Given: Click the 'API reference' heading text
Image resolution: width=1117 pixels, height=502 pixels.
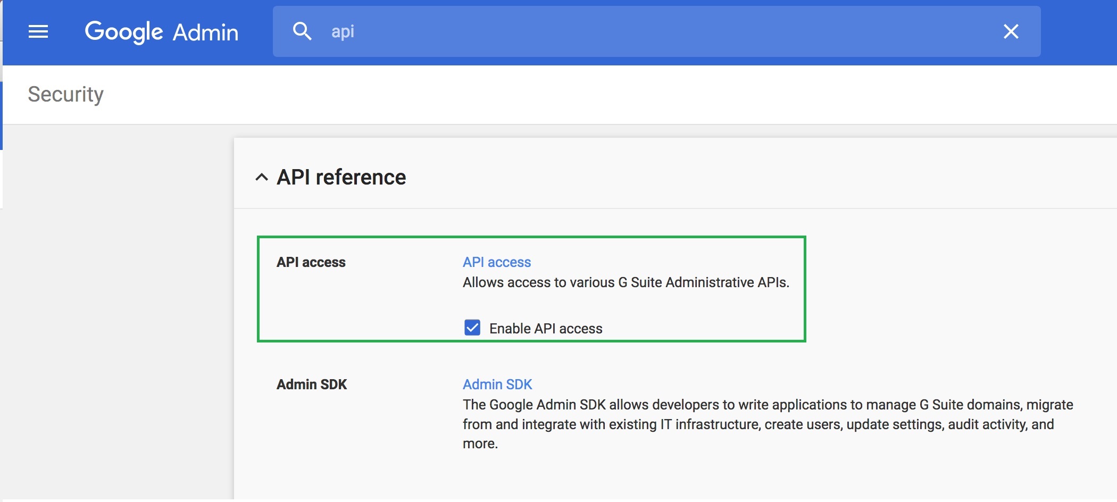Looking at the screenshot, I should [341, 177].
